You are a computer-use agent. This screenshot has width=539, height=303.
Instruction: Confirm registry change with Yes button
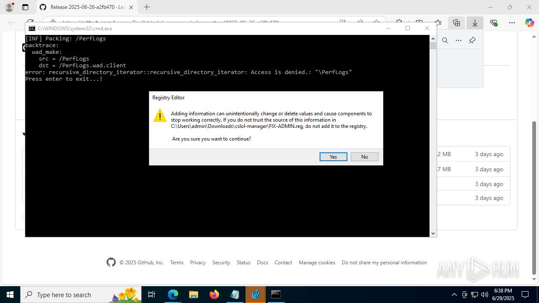333,157
